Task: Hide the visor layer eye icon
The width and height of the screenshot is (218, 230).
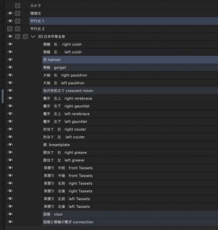Action: coord(10,214)
